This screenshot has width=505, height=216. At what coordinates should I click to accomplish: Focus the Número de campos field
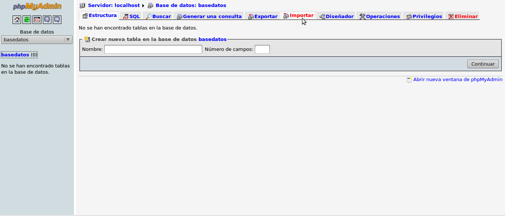262,49
